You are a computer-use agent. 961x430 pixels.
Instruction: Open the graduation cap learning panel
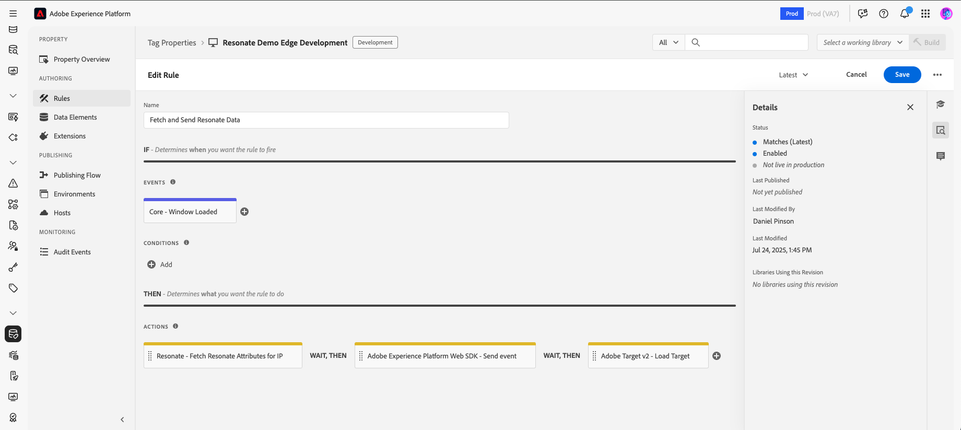pyautogui.click(x=941, y=104)
